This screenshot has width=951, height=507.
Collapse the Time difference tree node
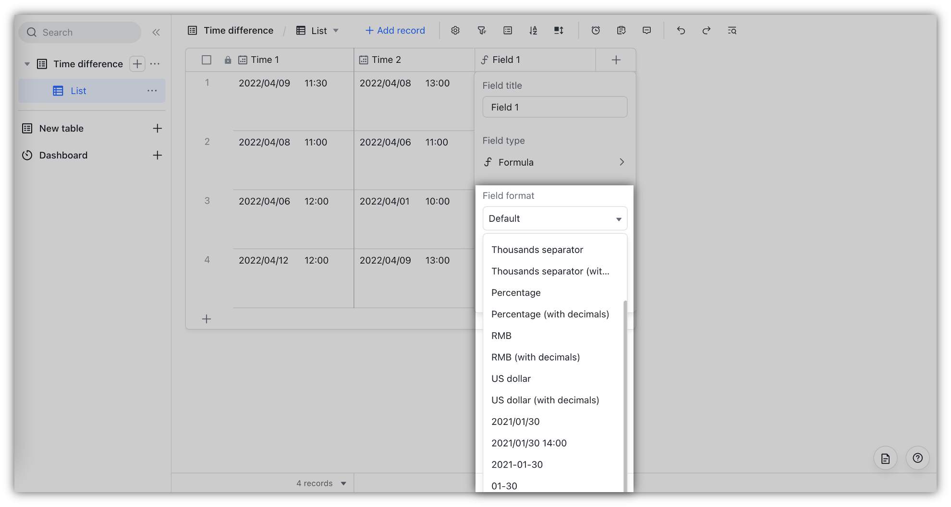pyautogui.click(x=27, y=64)
